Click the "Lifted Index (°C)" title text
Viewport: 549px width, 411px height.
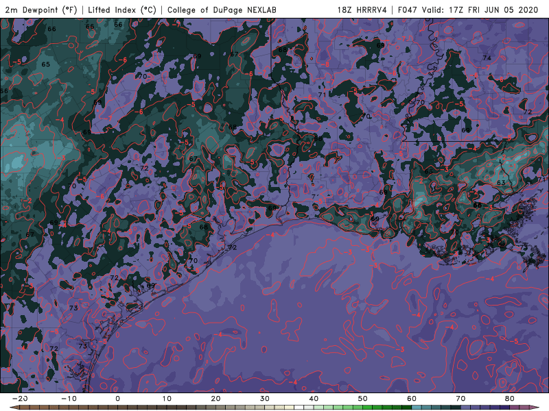click(x=122, y=10)
